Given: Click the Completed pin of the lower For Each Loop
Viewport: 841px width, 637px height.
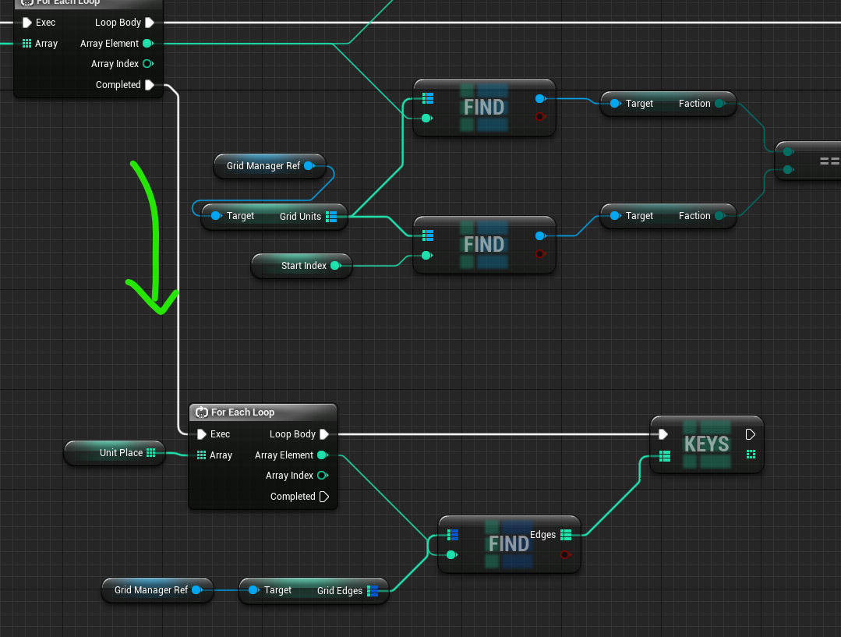Looking at the screenshot, I should [x=324, y=497].
